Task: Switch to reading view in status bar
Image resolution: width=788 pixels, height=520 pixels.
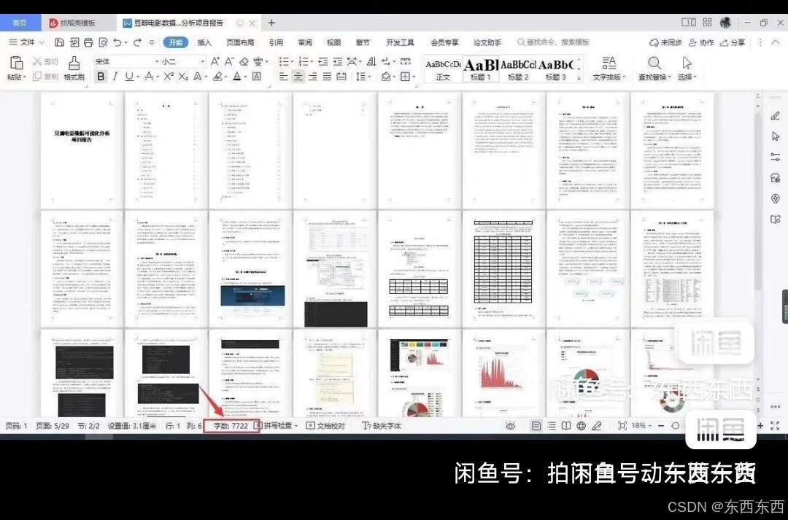Action: [566, 426]
